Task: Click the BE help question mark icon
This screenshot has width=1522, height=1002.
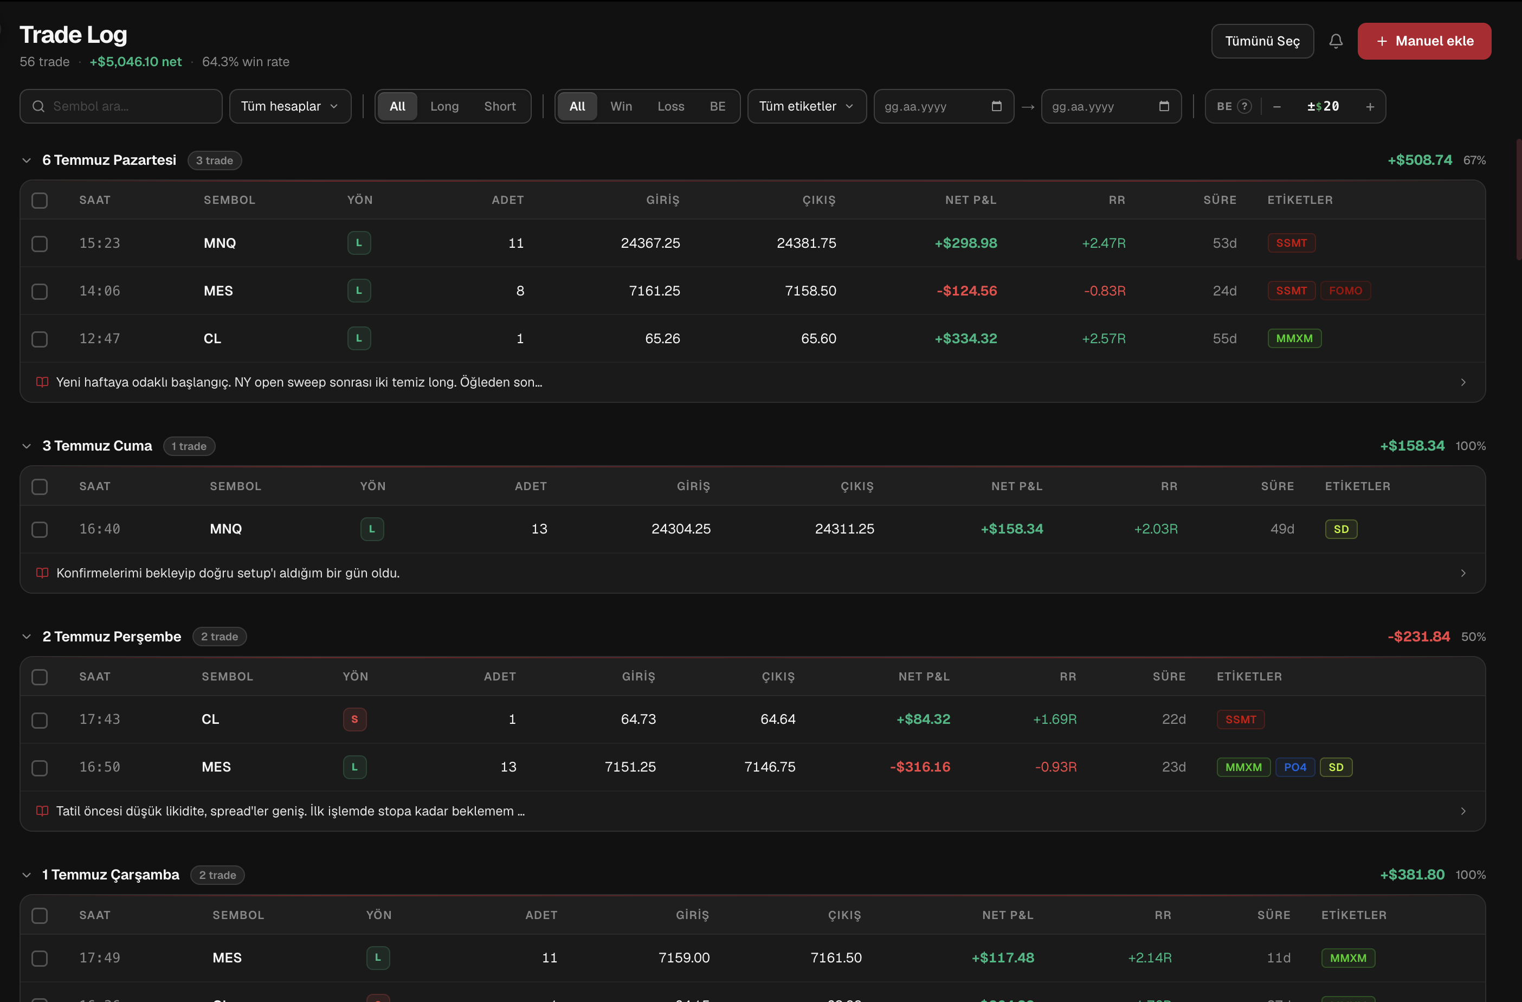Action: 1244,106
